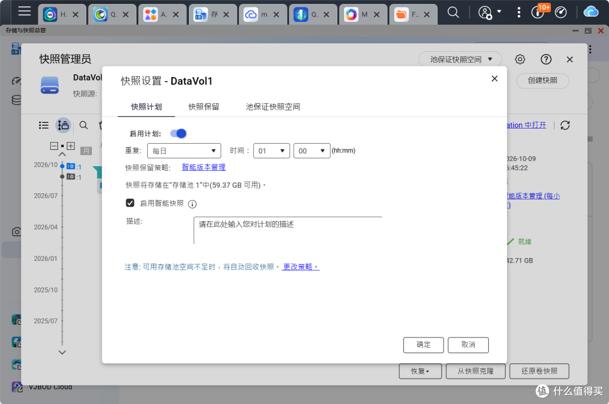
Task: Cancel with the 取消 button
Action: pyautogui.click(x=468, y=345)
